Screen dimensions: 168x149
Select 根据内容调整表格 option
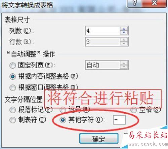tap(13, 76)
